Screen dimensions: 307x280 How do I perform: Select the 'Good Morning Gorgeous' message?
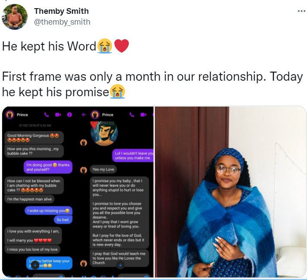click(34, 138)
